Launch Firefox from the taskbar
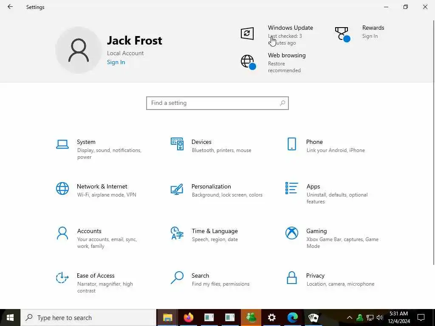The image size is (435, 326). click(188, 318)
